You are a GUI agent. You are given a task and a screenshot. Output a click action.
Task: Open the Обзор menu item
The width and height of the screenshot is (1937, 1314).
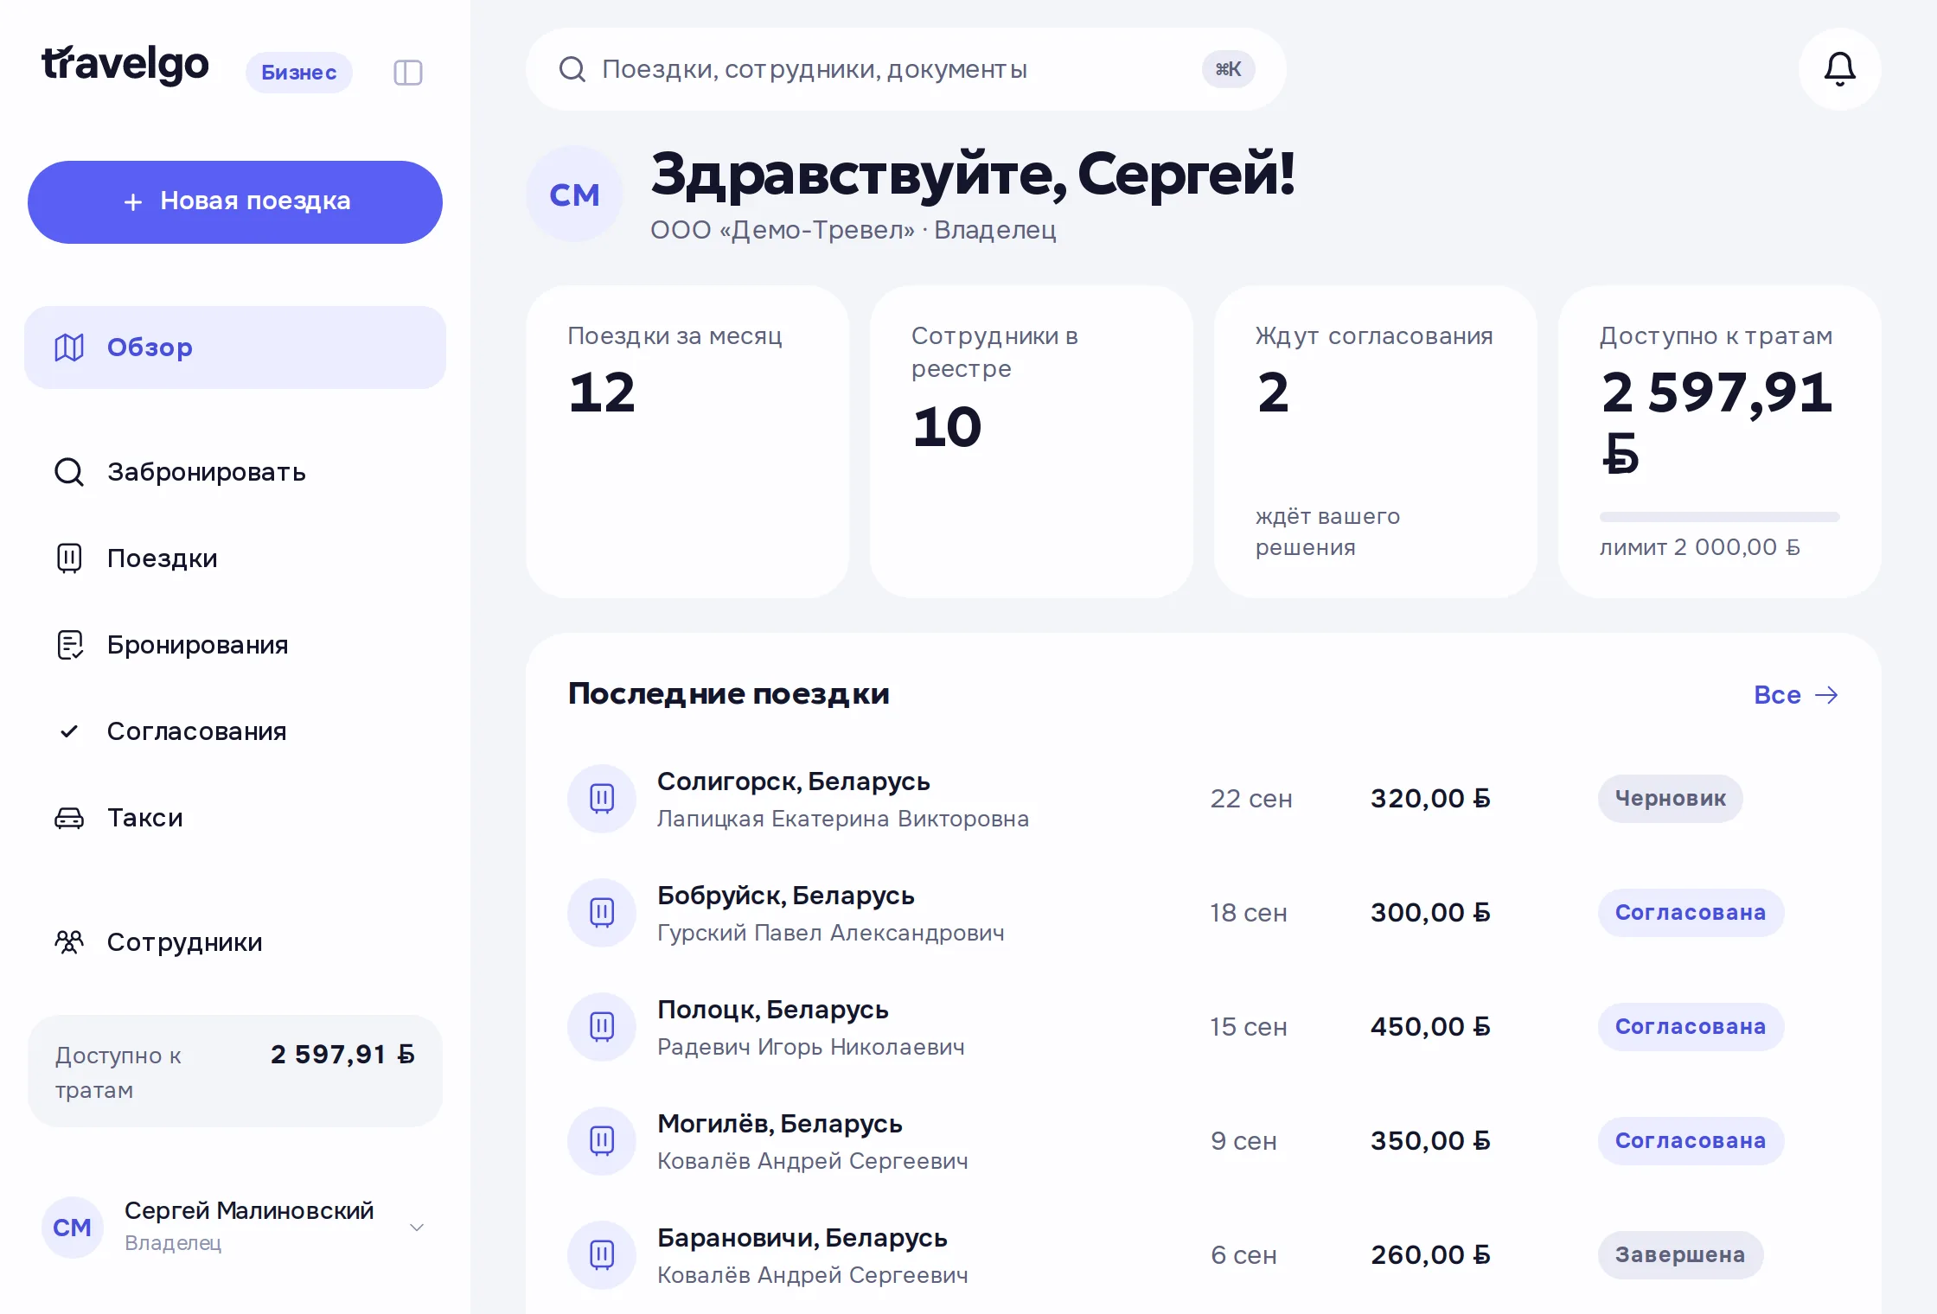pyautogui.click(x=235, y=348)
